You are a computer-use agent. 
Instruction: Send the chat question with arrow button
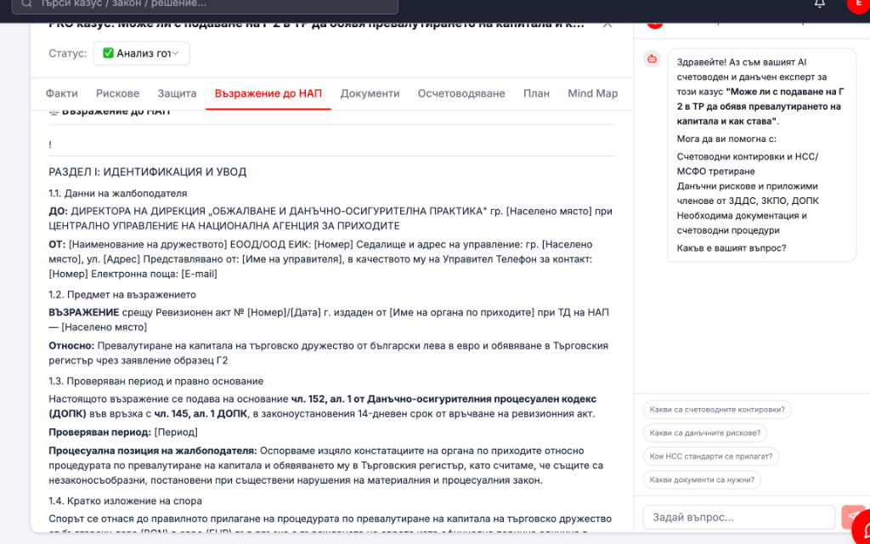pyautogui.click(x=853, y=517)
